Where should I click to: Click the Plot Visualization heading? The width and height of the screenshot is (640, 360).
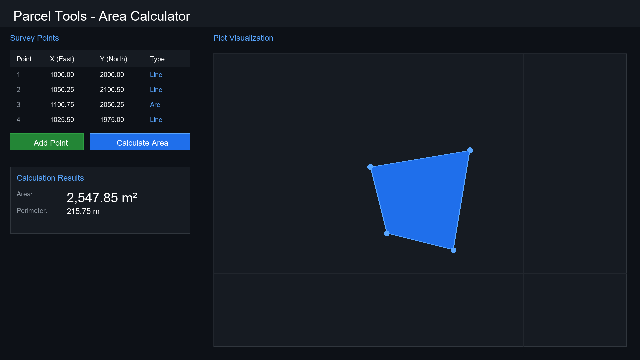pyautogui.click(x=243, y=38)
